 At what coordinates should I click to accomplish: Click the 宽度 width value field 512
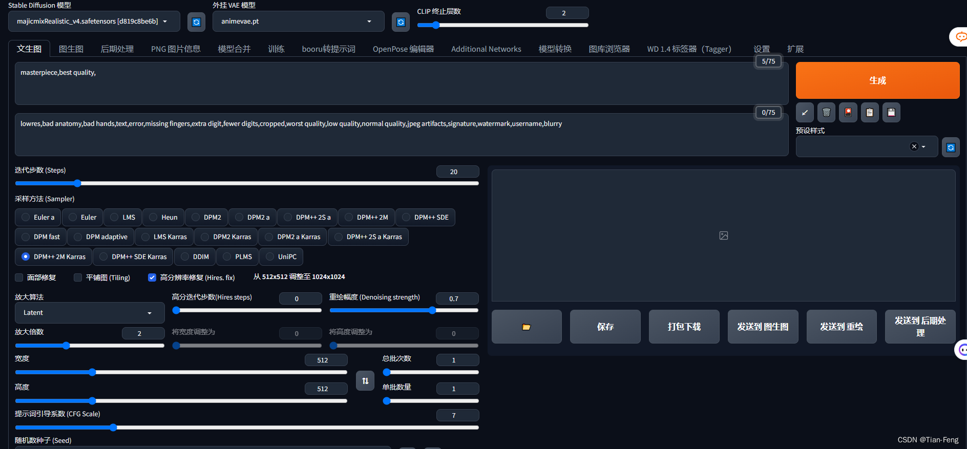[326, 360]
